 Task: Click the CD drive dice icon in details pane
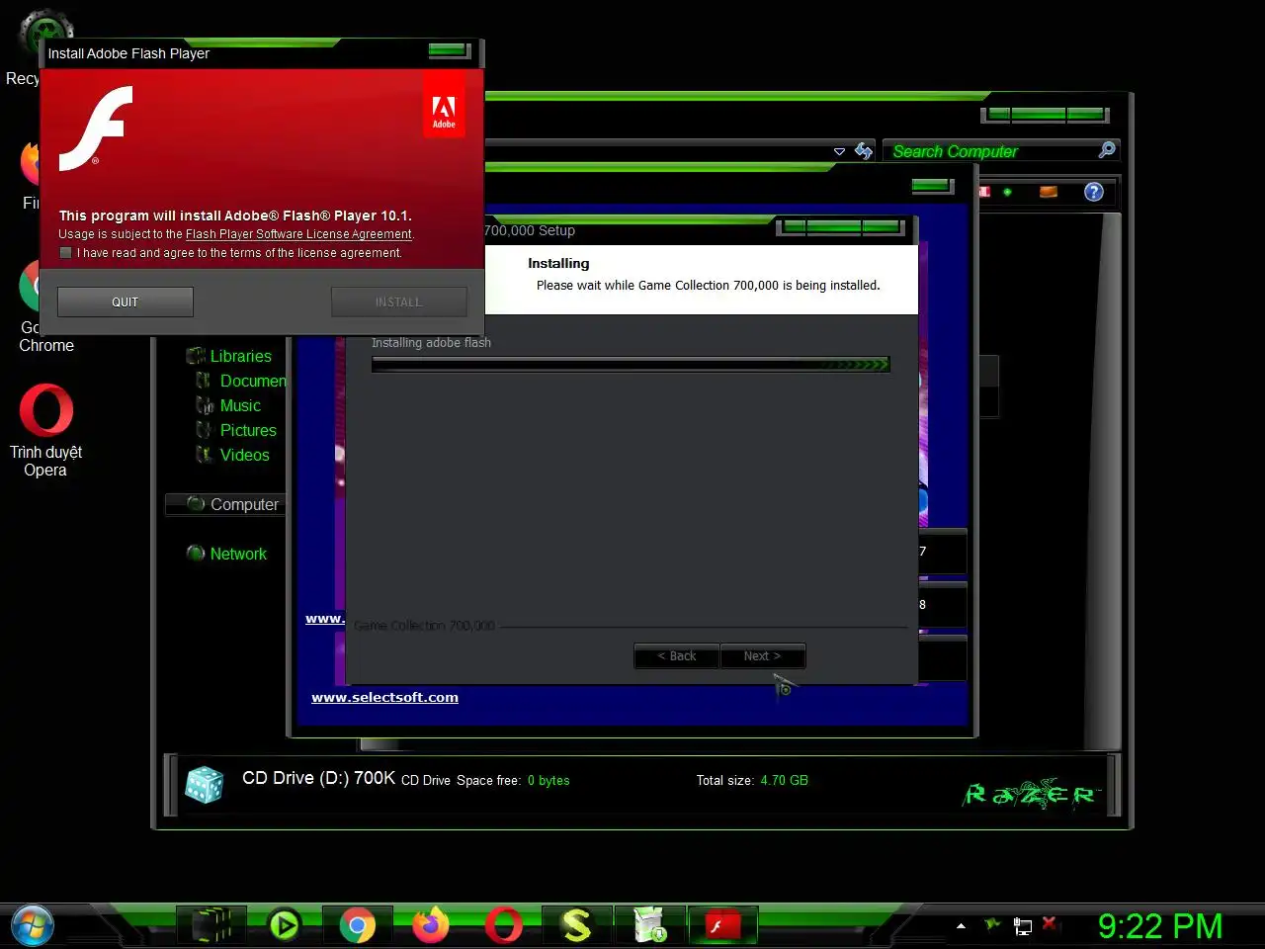click(205, 785)
